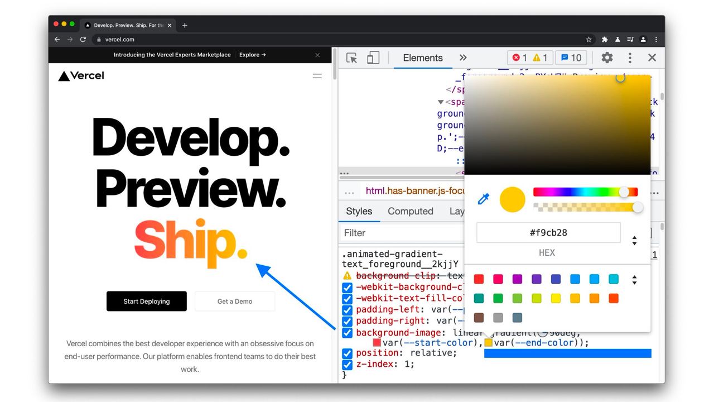The image size is (714, 402).
Task: Follow the Explore link in banner
Action: click(x=253, y=55)
